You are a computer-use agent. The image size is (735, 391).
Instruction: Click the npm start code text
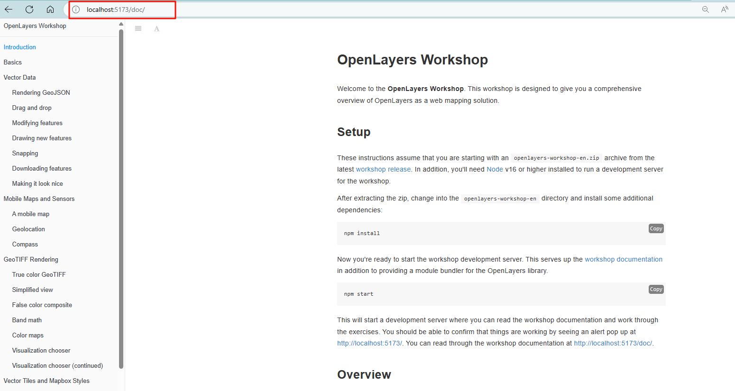[358, 294]
